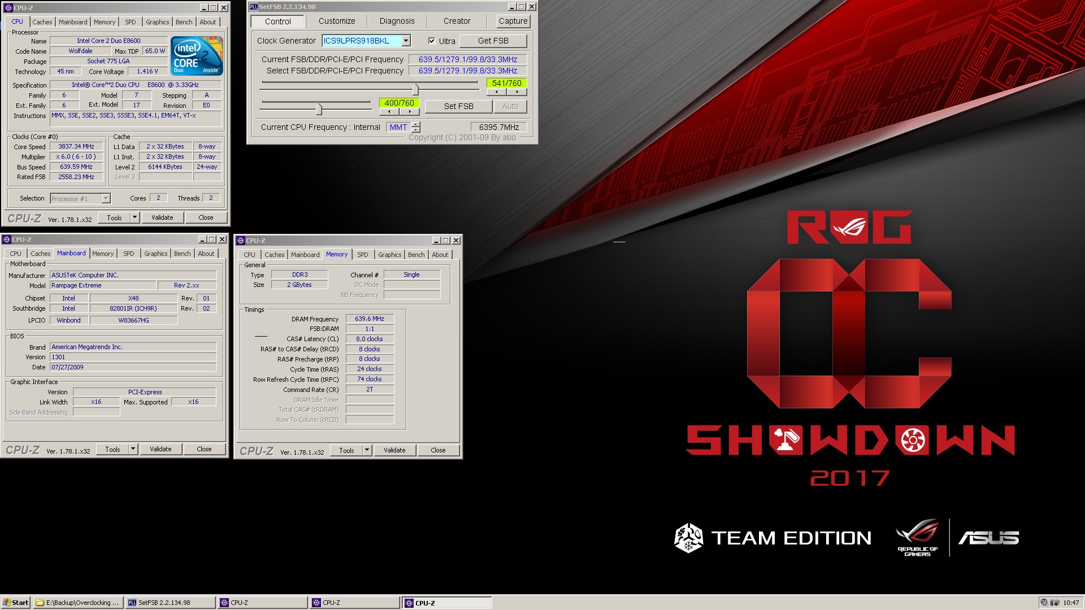Click the Chipset X48 value
This screenshot has width=1085, height=610.
click(x=133, y=298)
